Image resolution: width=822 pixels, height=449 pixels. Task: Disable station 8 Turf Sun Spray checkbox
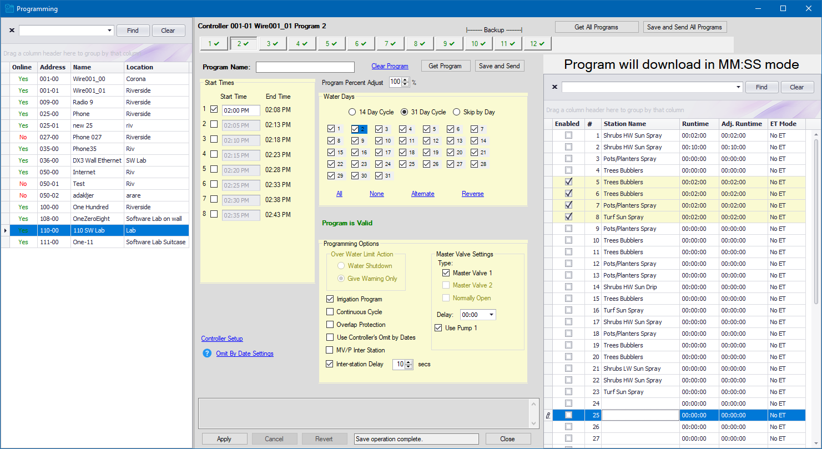[568, 217]
